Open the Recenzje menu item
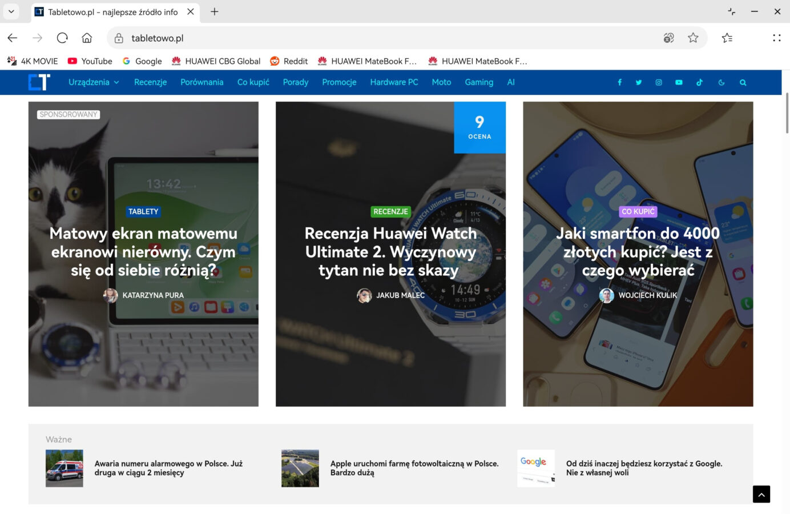This screenshot has height=514, width=790. coord(150,82)
